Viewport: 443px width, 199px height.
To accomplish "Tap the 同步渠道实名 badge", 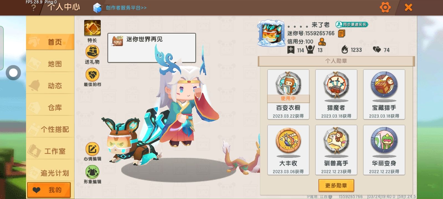I will [352, 25].
